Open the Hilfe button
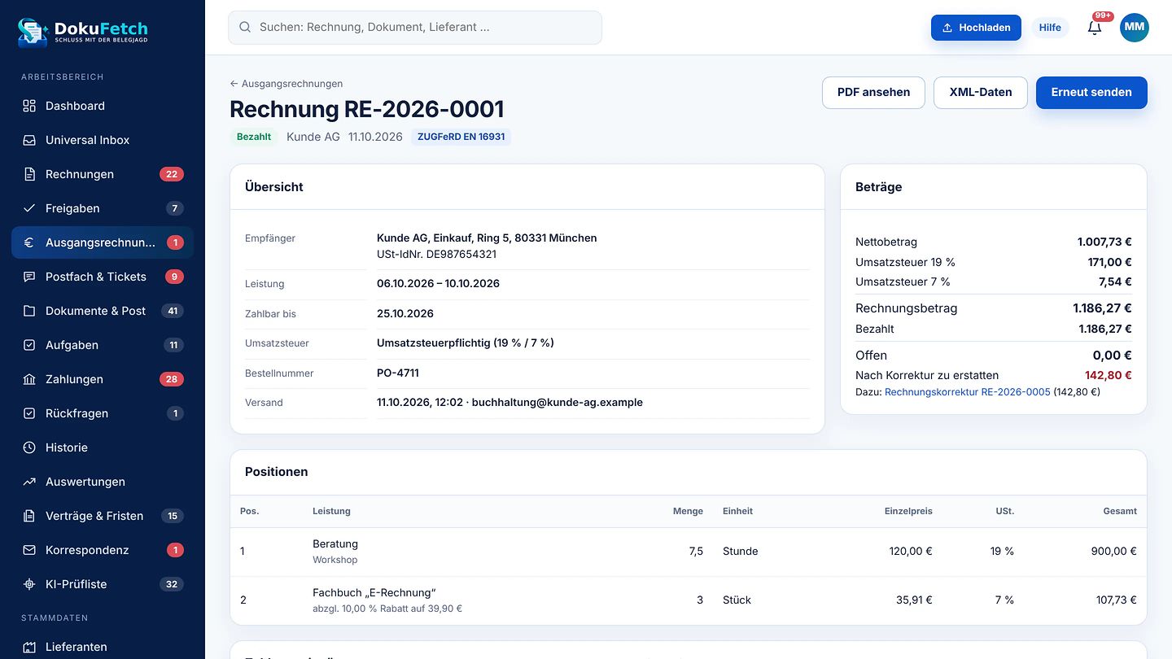The image size is (1172, 659). 1050,28
